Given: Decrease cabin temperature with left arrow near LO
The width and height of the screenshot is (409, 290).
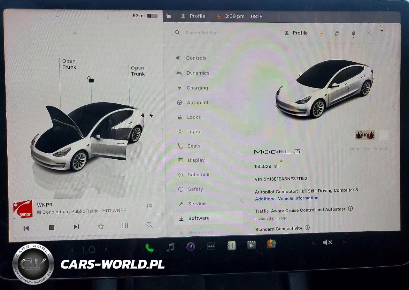Looking at the screenshot, I should (72, 250).
